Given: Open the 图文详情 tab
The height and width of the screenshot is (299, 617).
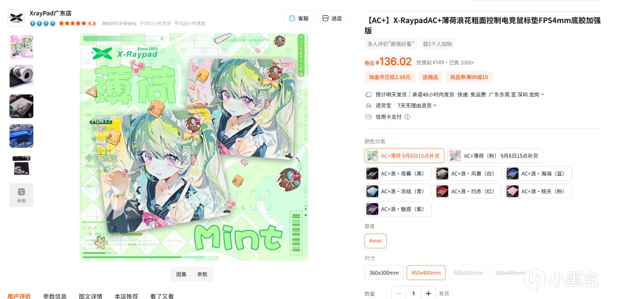Looking at the screenshot, I should [91, 296].
